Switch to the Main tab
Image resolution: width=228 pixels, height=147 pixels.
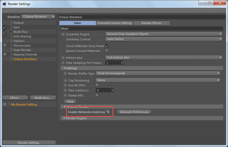pyautogui.click(x=78, y=23)
